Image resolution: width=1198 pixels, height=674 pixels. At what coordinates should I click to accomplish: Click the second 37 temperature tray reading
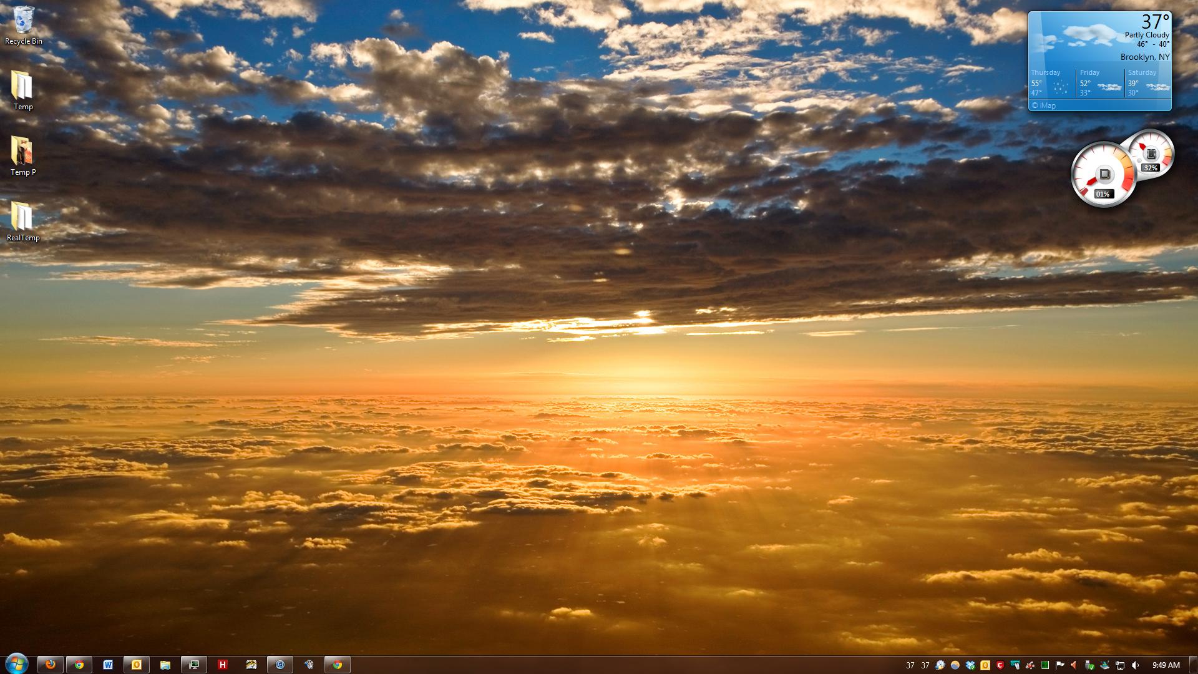point(925,665)
